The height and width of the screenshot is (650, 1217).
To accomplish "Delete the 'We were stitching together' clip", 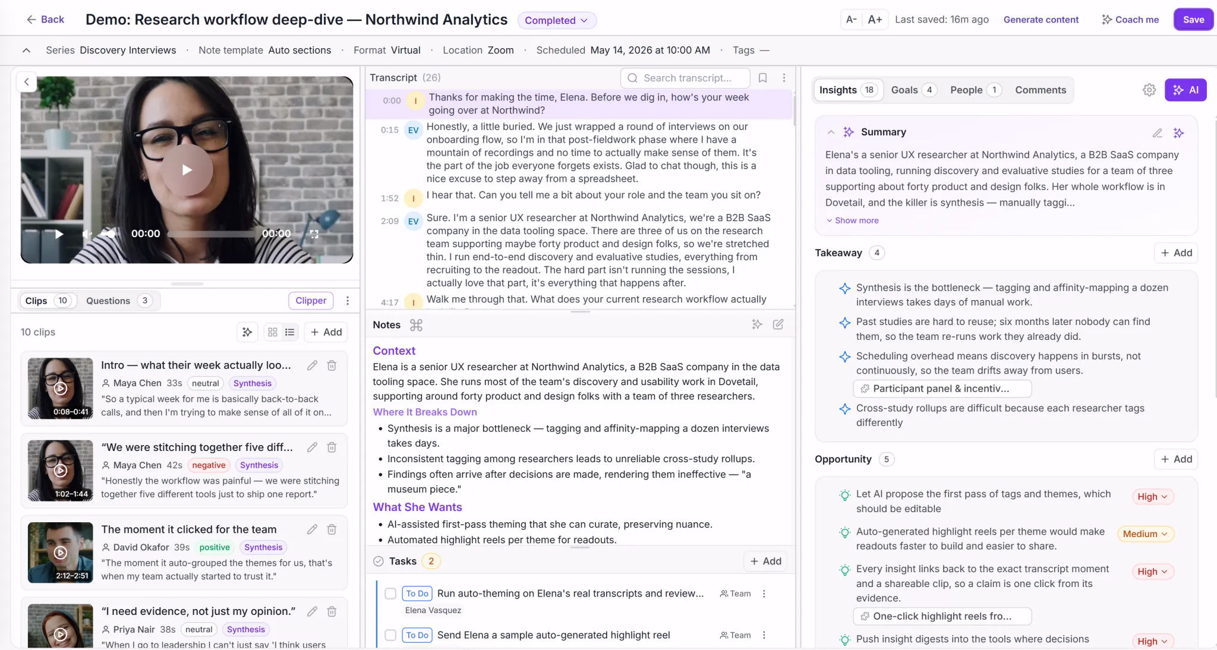I will 332,447.
